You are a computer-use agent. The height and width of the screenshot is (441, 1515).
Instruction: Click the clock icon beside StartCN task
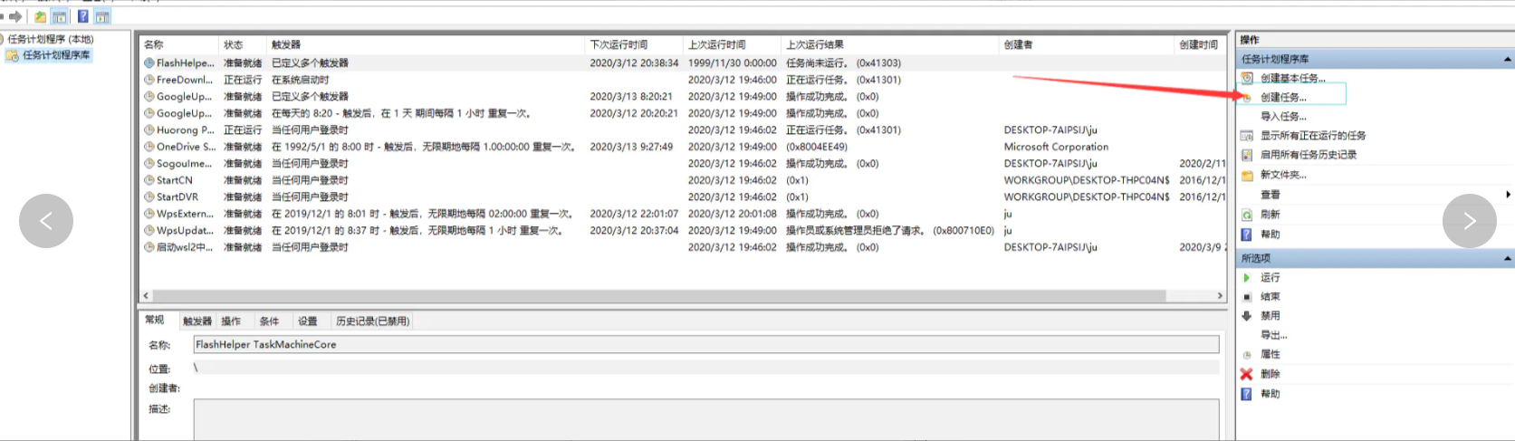tap(149, 180)
